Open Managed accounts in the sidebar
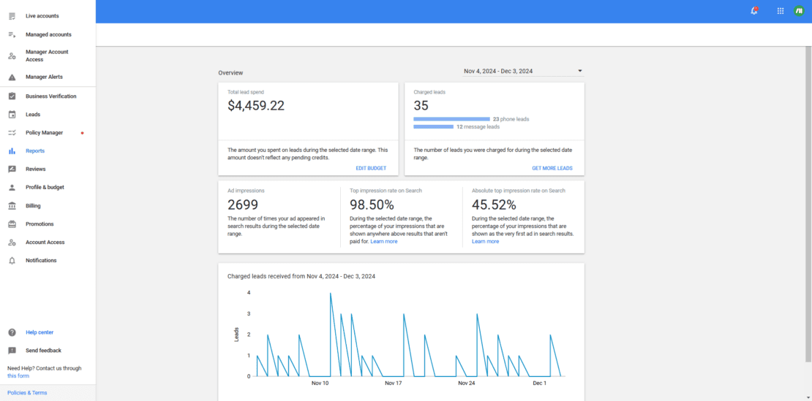The height and width of the screenshot is (401, 812). coord(48,34)
